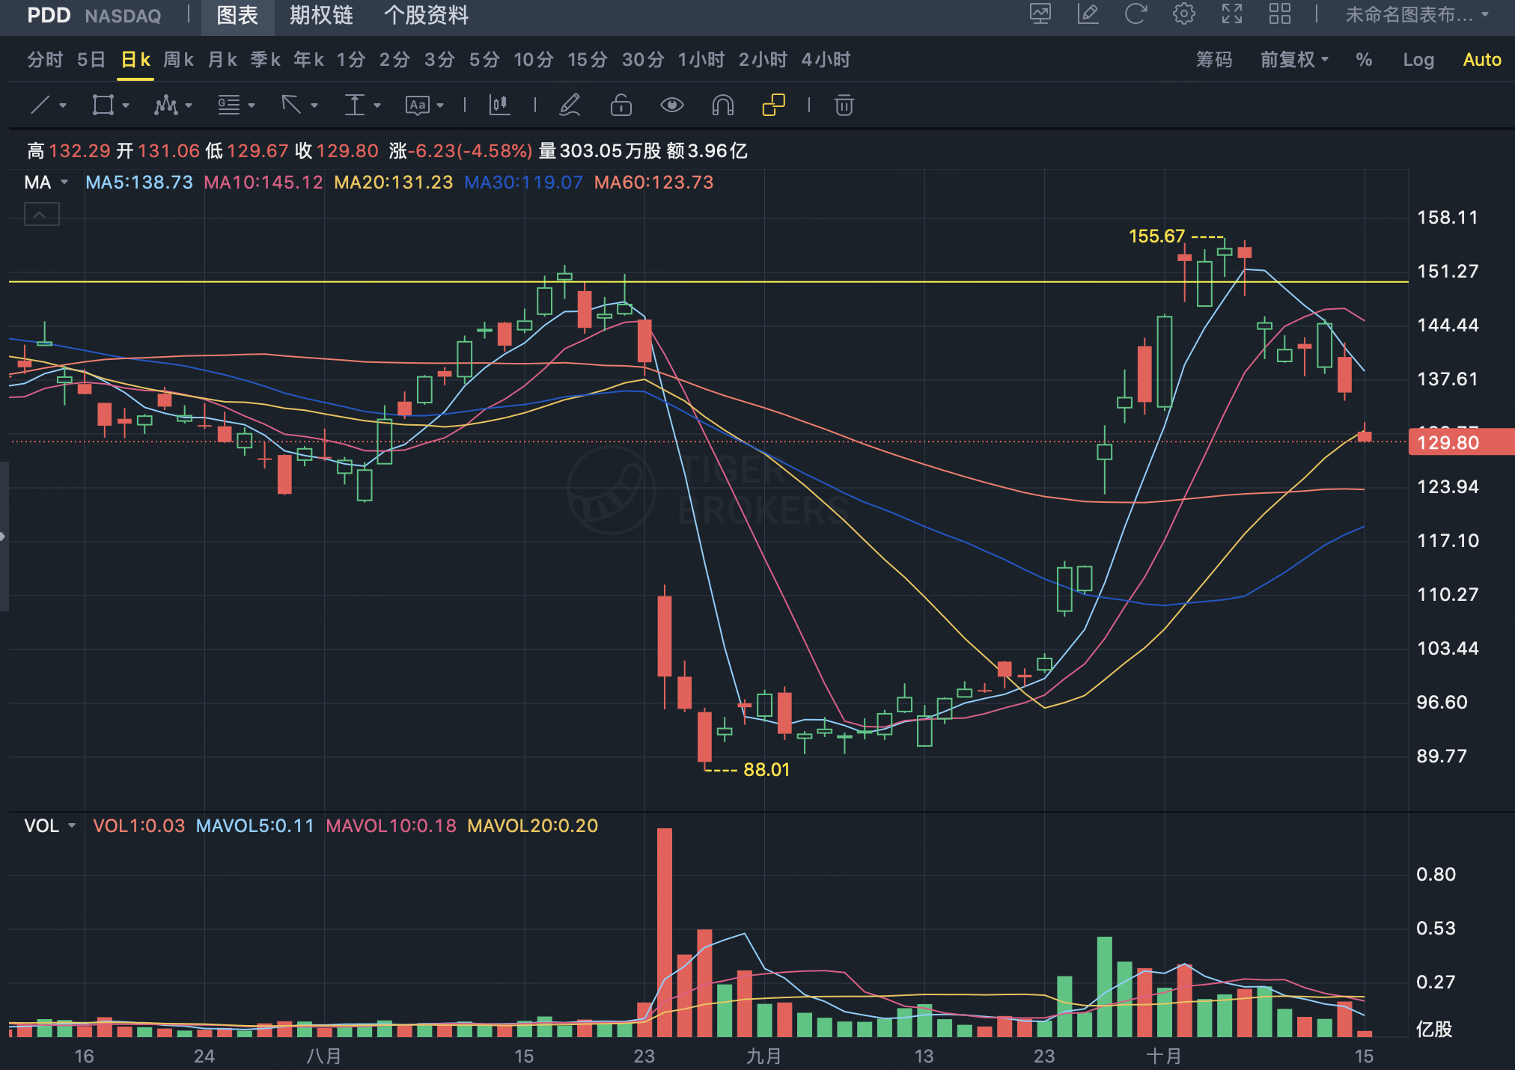Expand the MA indicator dropdown arrow
The width and height of the screenshot is (1515, 1070).
[x=64, y=183]
